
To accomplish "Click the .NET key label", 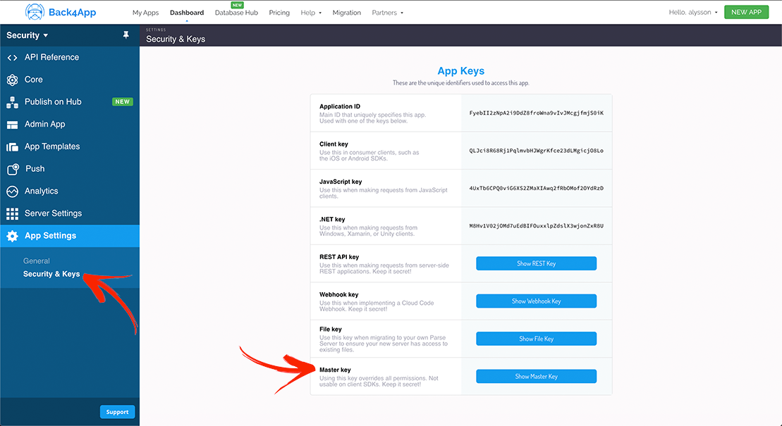I will [332, 219].
